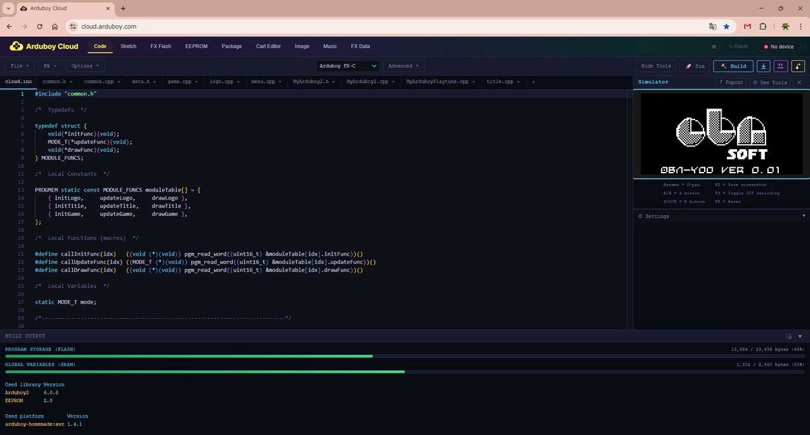Close the MyArduboy2.cpp tab
The width and height of the screenshot is (810, 435).
coord(394,82)
